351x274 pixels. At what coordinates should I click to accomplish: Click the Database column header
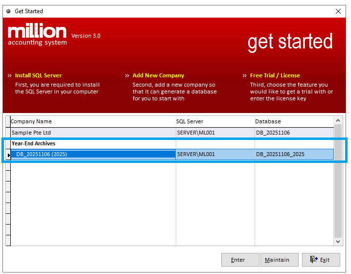tap(294, 121)
